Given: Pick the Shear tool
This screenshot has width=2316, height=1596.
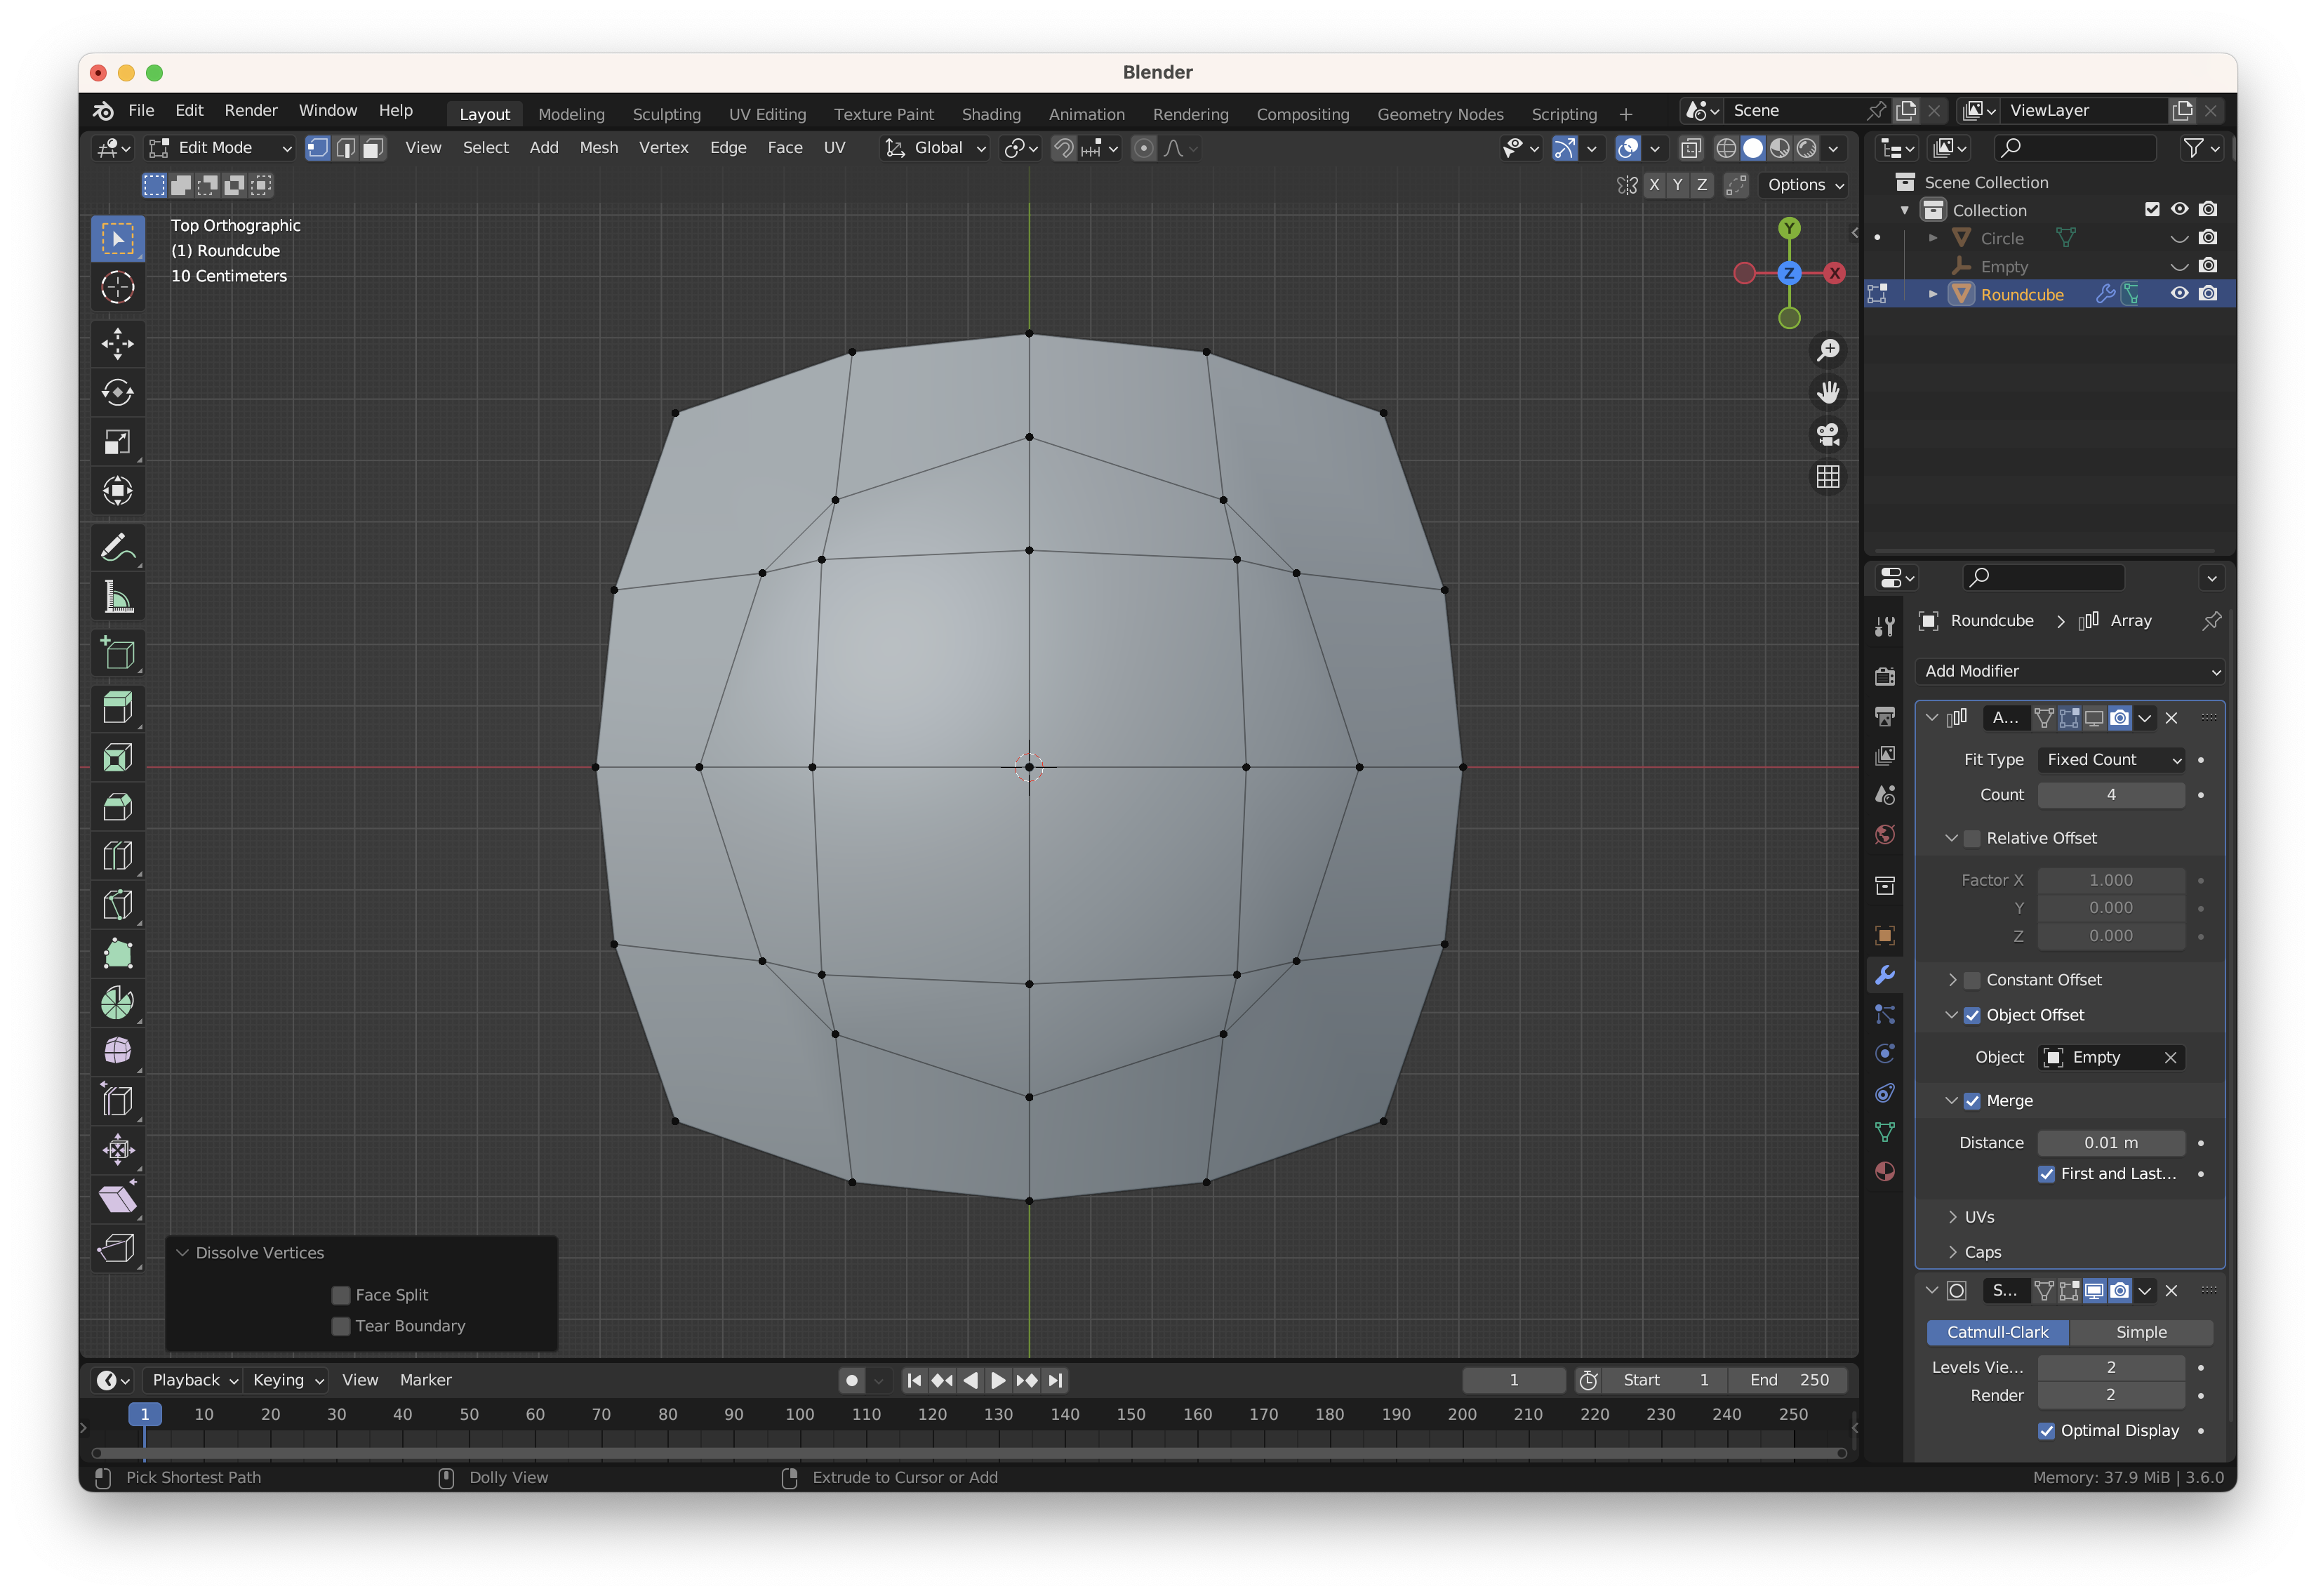Looking at the screenshot, I should pos(118,1198).
